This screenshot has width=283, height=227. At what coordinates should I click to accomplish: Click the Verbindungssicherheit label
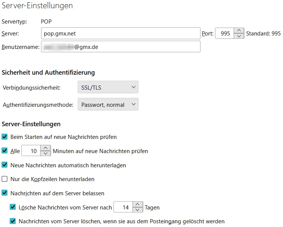32,88
